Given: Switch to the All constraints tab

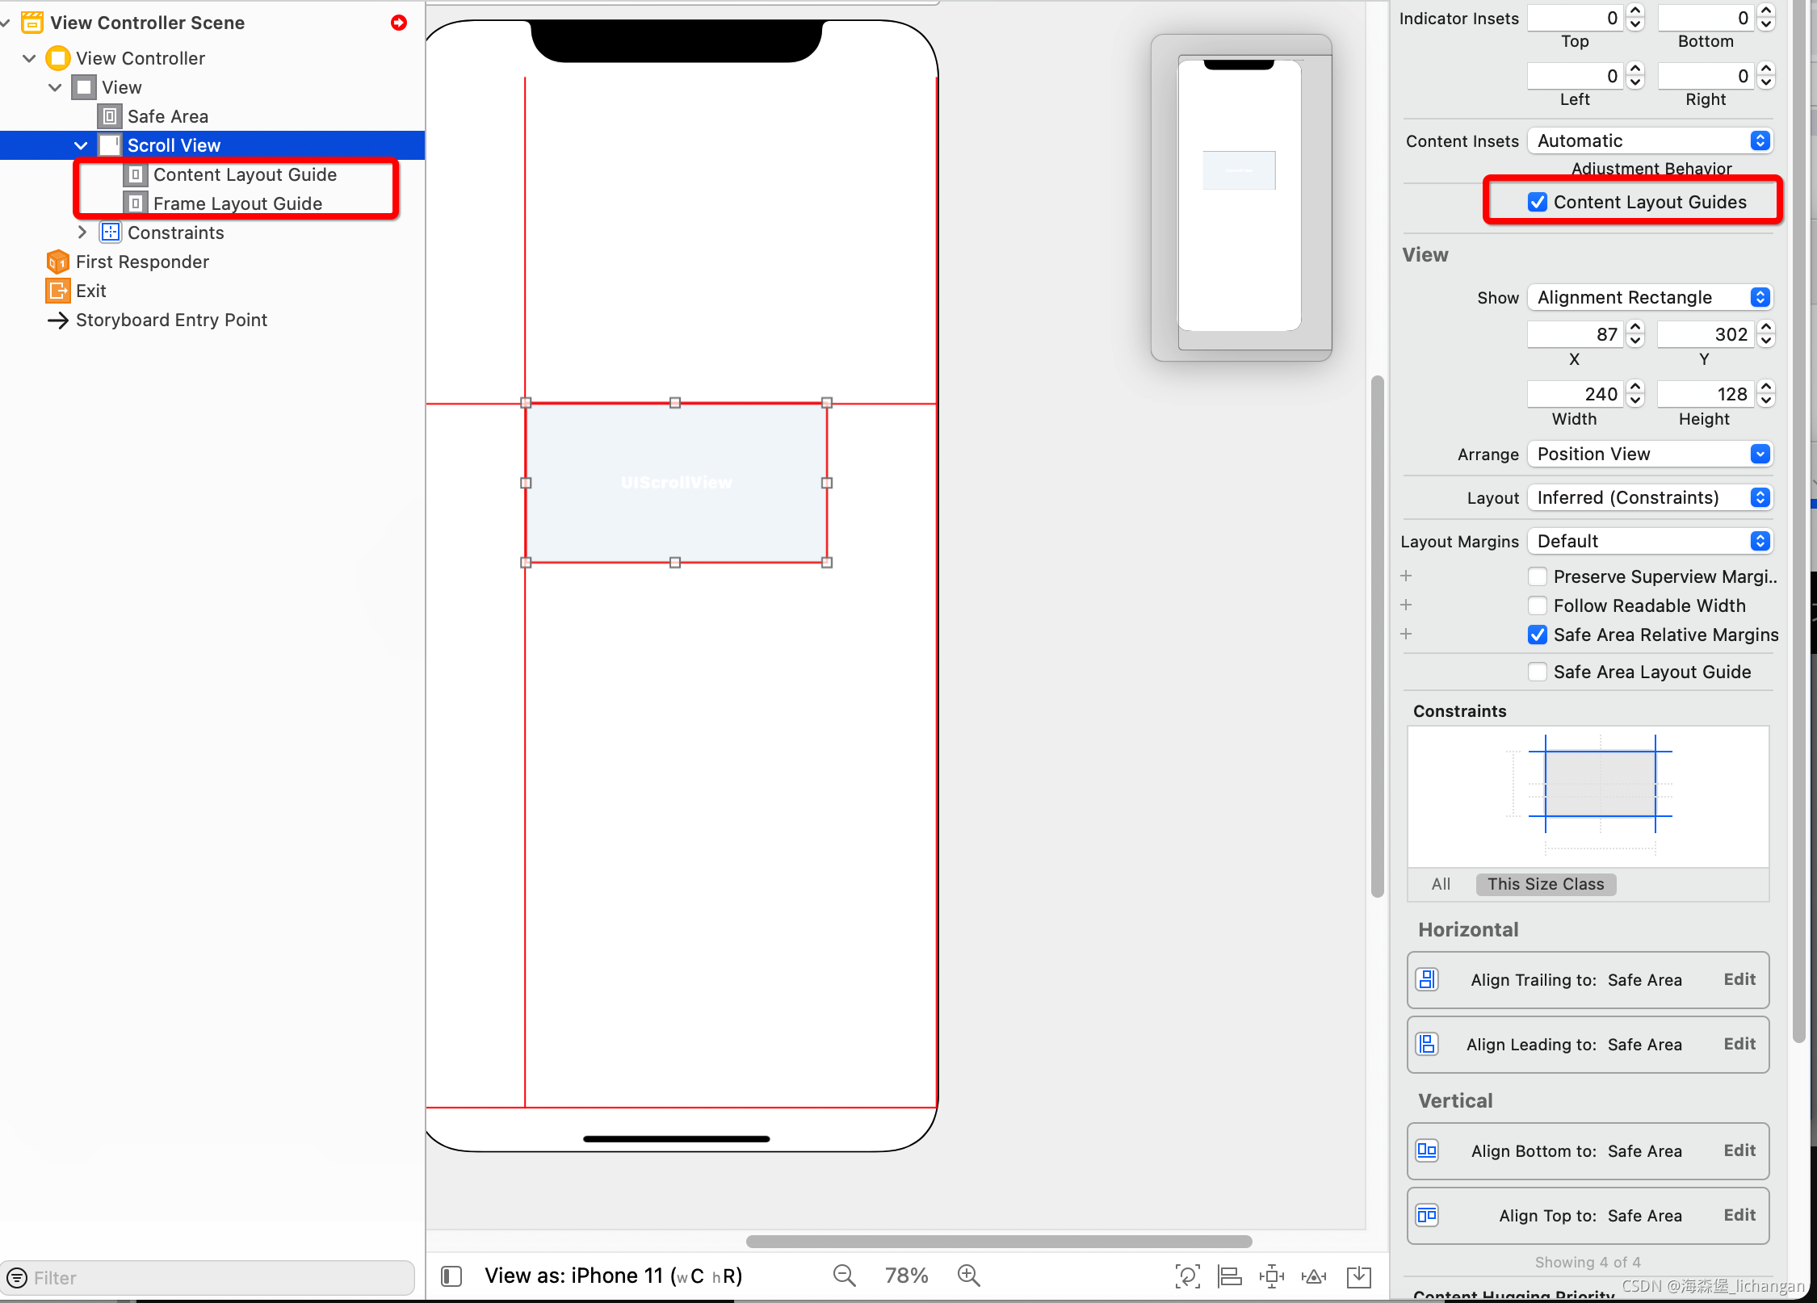Looking at the screenshot, I should [x=1441, y=884].
